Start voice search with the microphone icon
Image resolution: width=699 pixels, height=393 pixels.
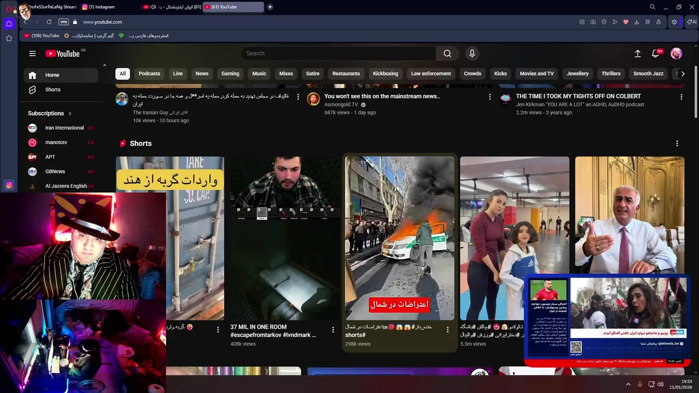point(472,53)
